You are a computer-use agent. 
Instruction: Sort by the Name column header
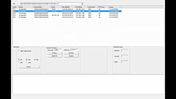point(56,7)
